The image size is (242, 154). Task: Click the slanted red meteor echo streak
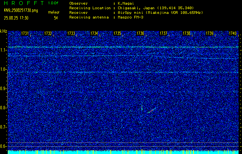(152, 110)
